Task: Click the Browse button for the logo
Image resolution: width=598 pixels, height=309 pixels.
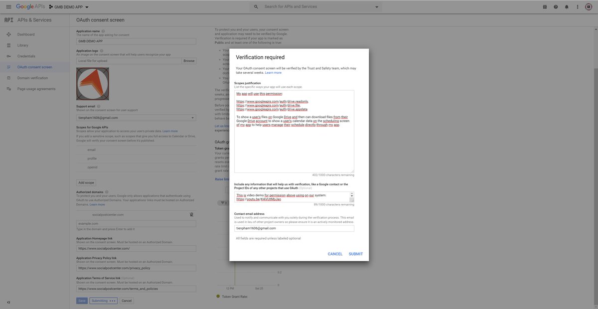Action: [189, 61]
